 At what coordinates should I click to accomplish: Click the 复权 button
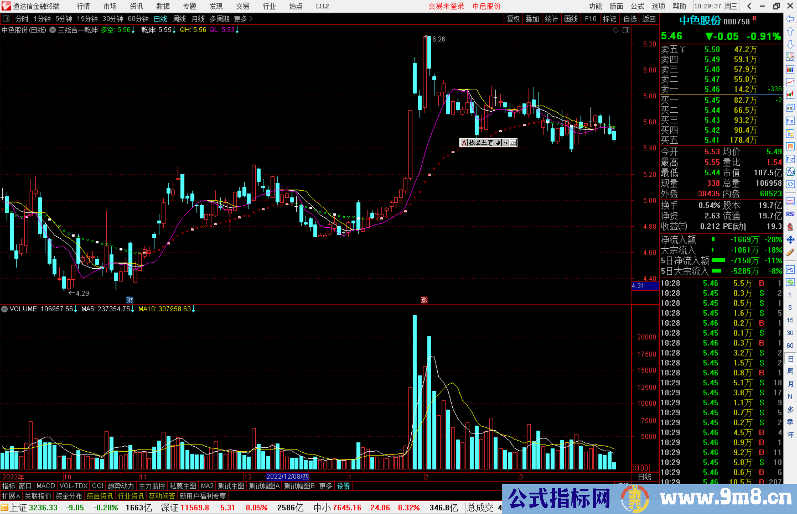[513, 19]
